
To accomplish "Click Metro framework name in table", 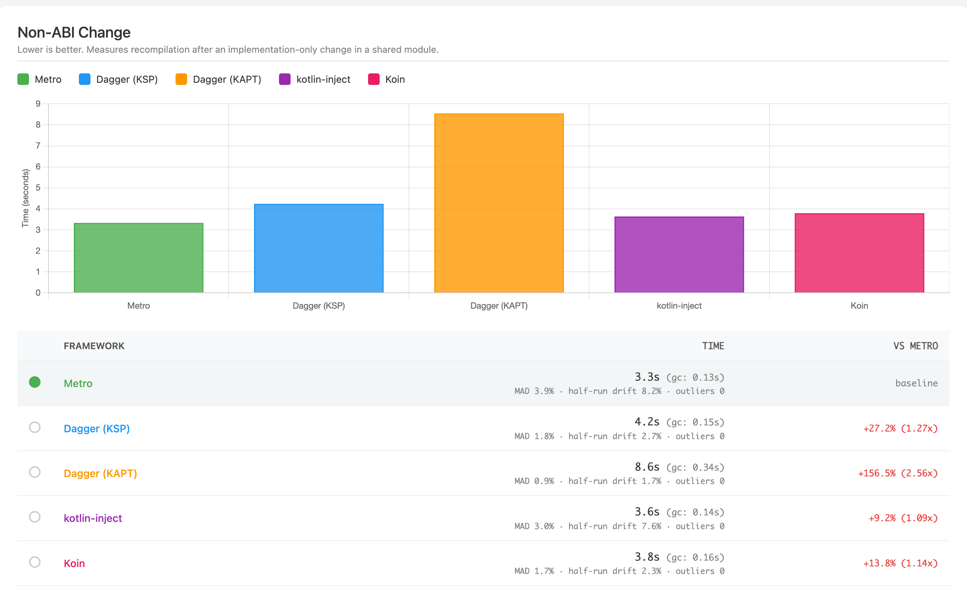I will (78, 383).
